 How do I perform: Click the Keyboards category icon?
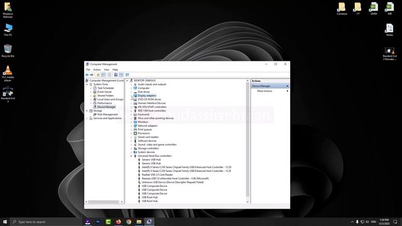click(x=135, y=114)
